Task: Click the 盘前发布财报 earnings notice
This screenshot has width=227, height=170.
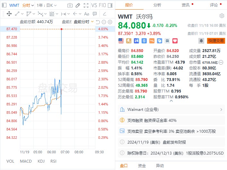Action: pyautogui.click(x=171, y=142)
